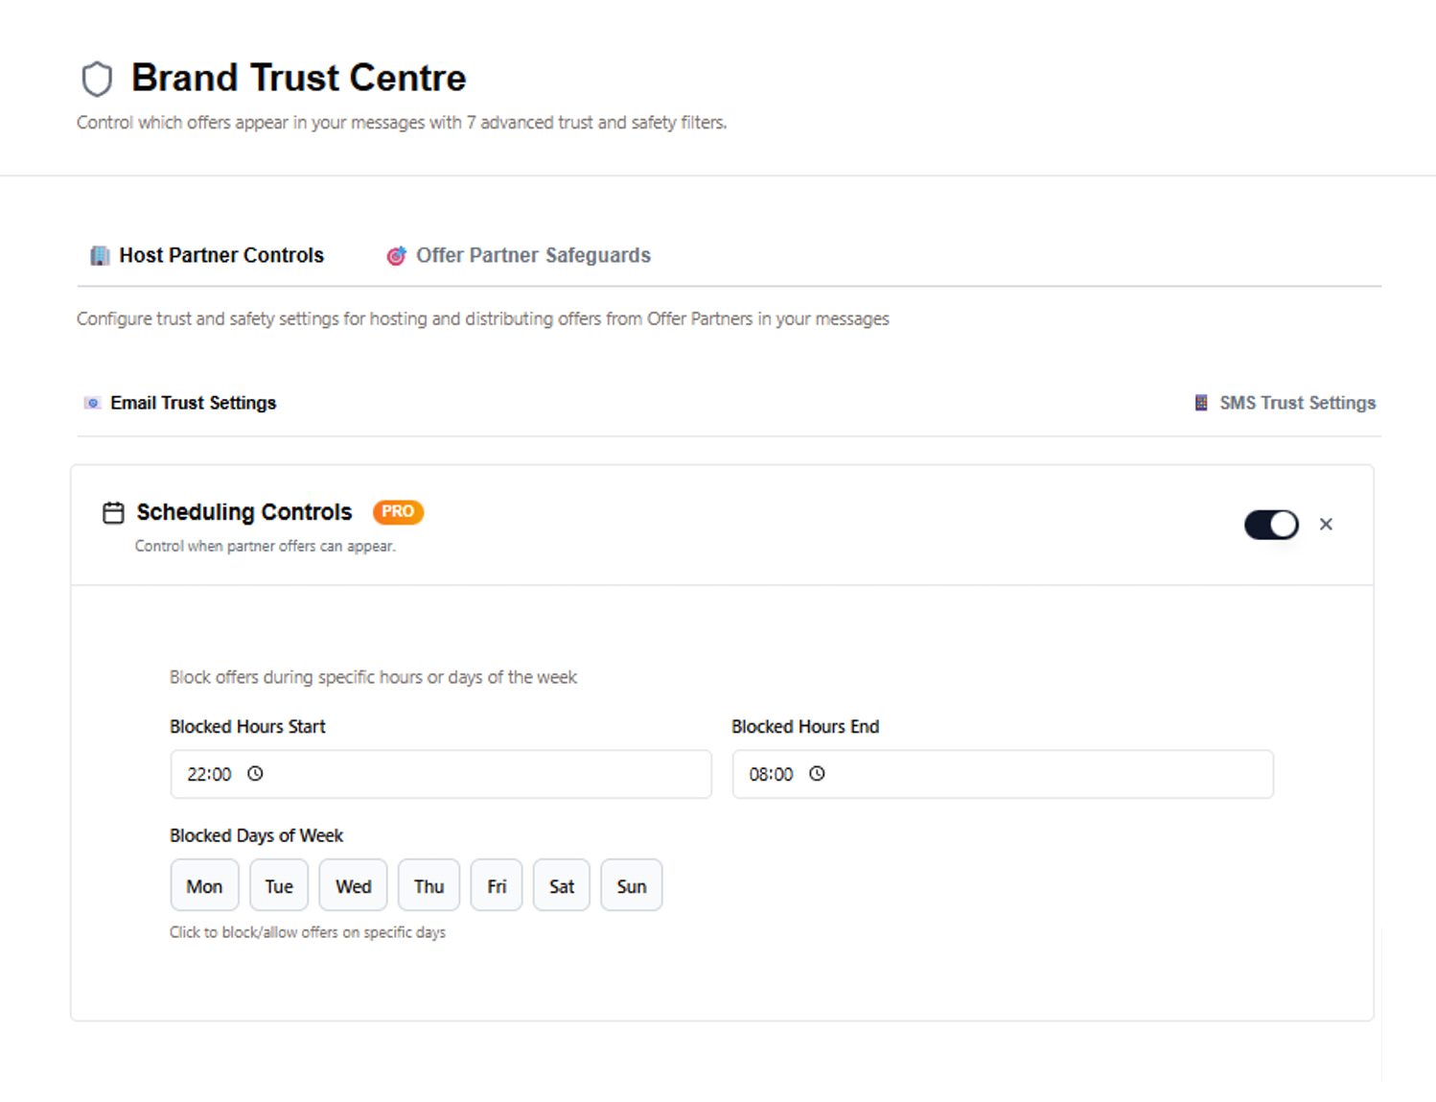1436x1102 pixels.
Task: Disable the Scheduling Controls toggle switch
Action: click(1271, 525)
